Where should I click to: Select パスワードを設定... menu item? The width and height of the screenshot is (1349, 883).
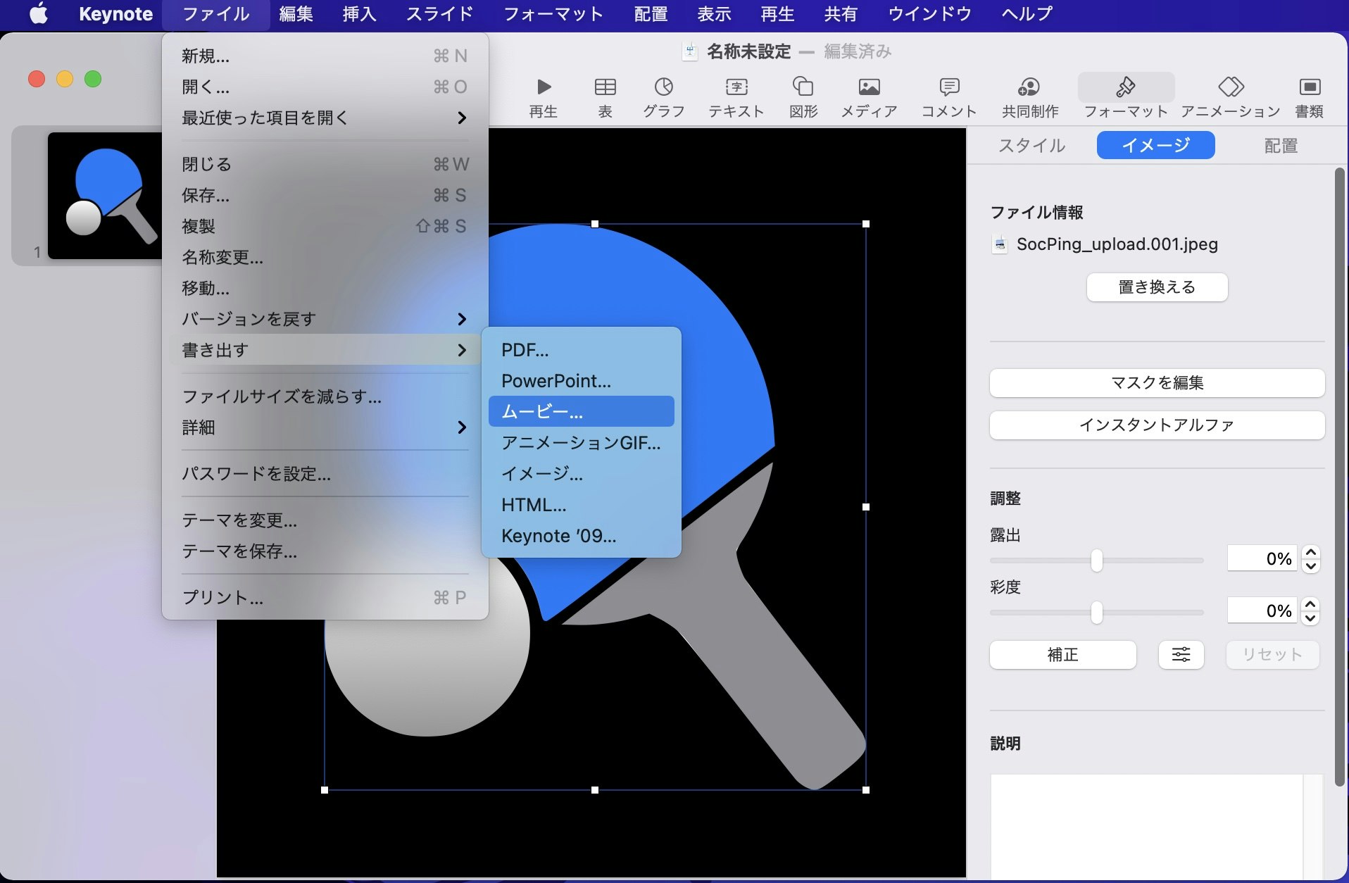pos(325,474)
